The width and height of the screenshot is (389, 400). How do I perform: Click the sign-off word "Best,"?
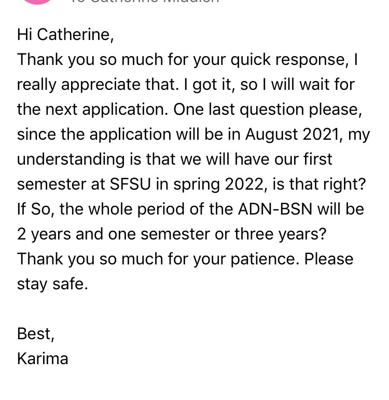click(36, 334)
